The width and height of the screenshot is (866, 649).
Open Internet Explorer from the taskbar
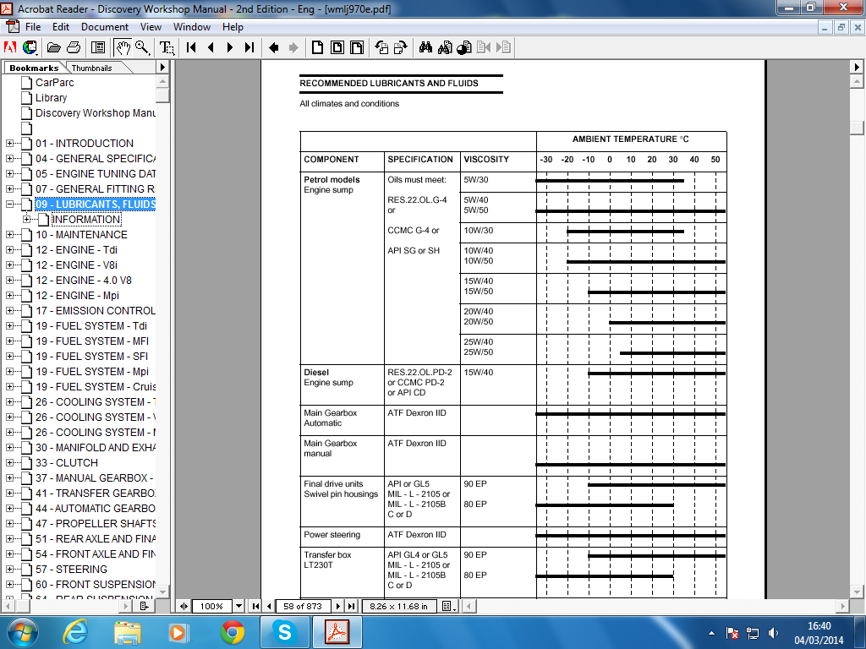(74, 632)
